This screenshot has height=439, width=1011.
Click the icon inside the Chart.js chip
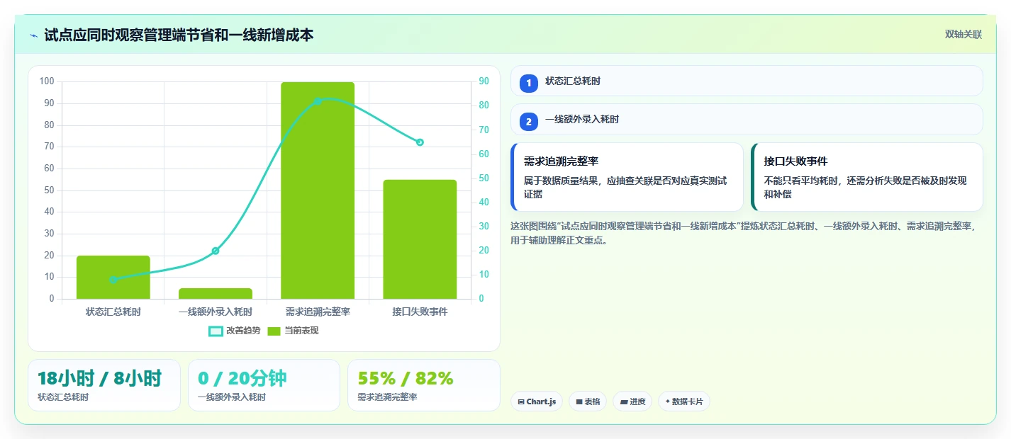pos(521,401)
